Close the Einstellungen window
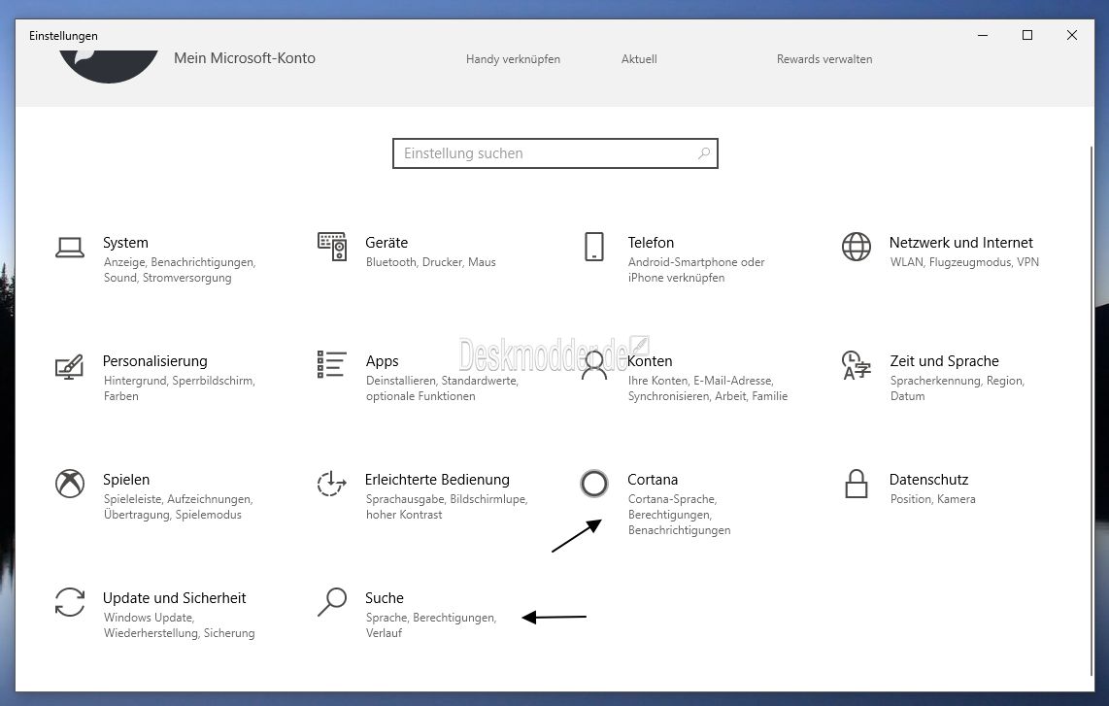Screen dimensions: 1109x706 [x=1071, y=35]
